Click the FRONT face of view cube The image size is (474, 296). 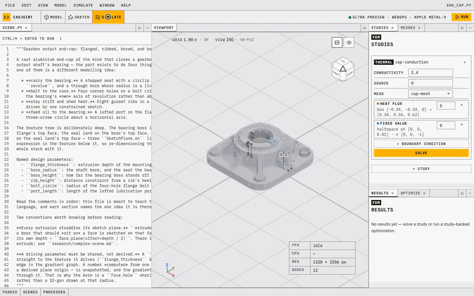(x=336, y=73)
